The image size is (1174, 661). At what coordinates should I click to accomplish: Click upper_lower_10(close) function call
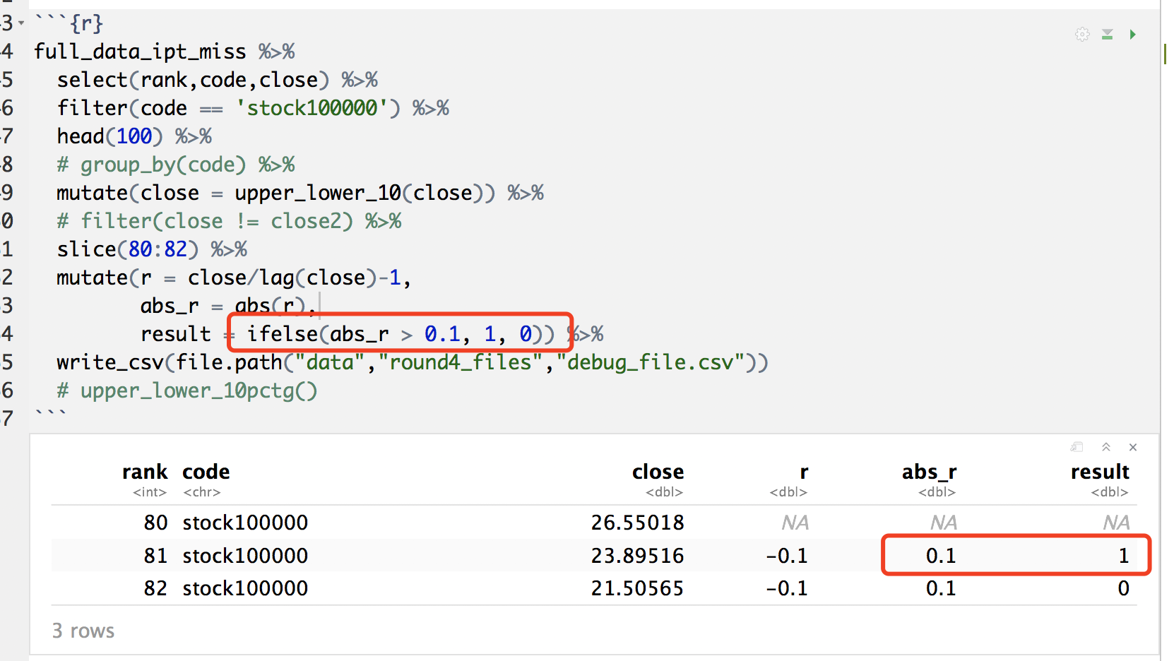coord(359,193)
